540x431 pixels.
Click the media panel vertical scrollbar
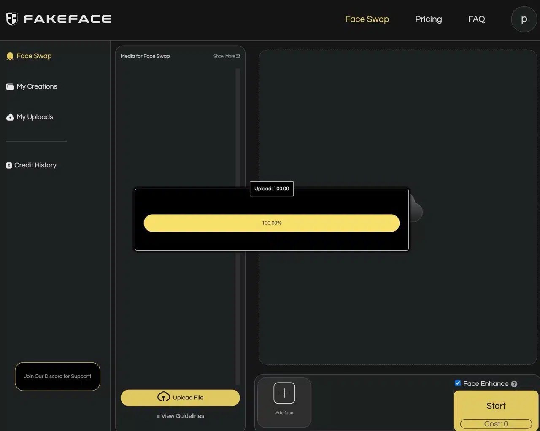pos(238,127)
